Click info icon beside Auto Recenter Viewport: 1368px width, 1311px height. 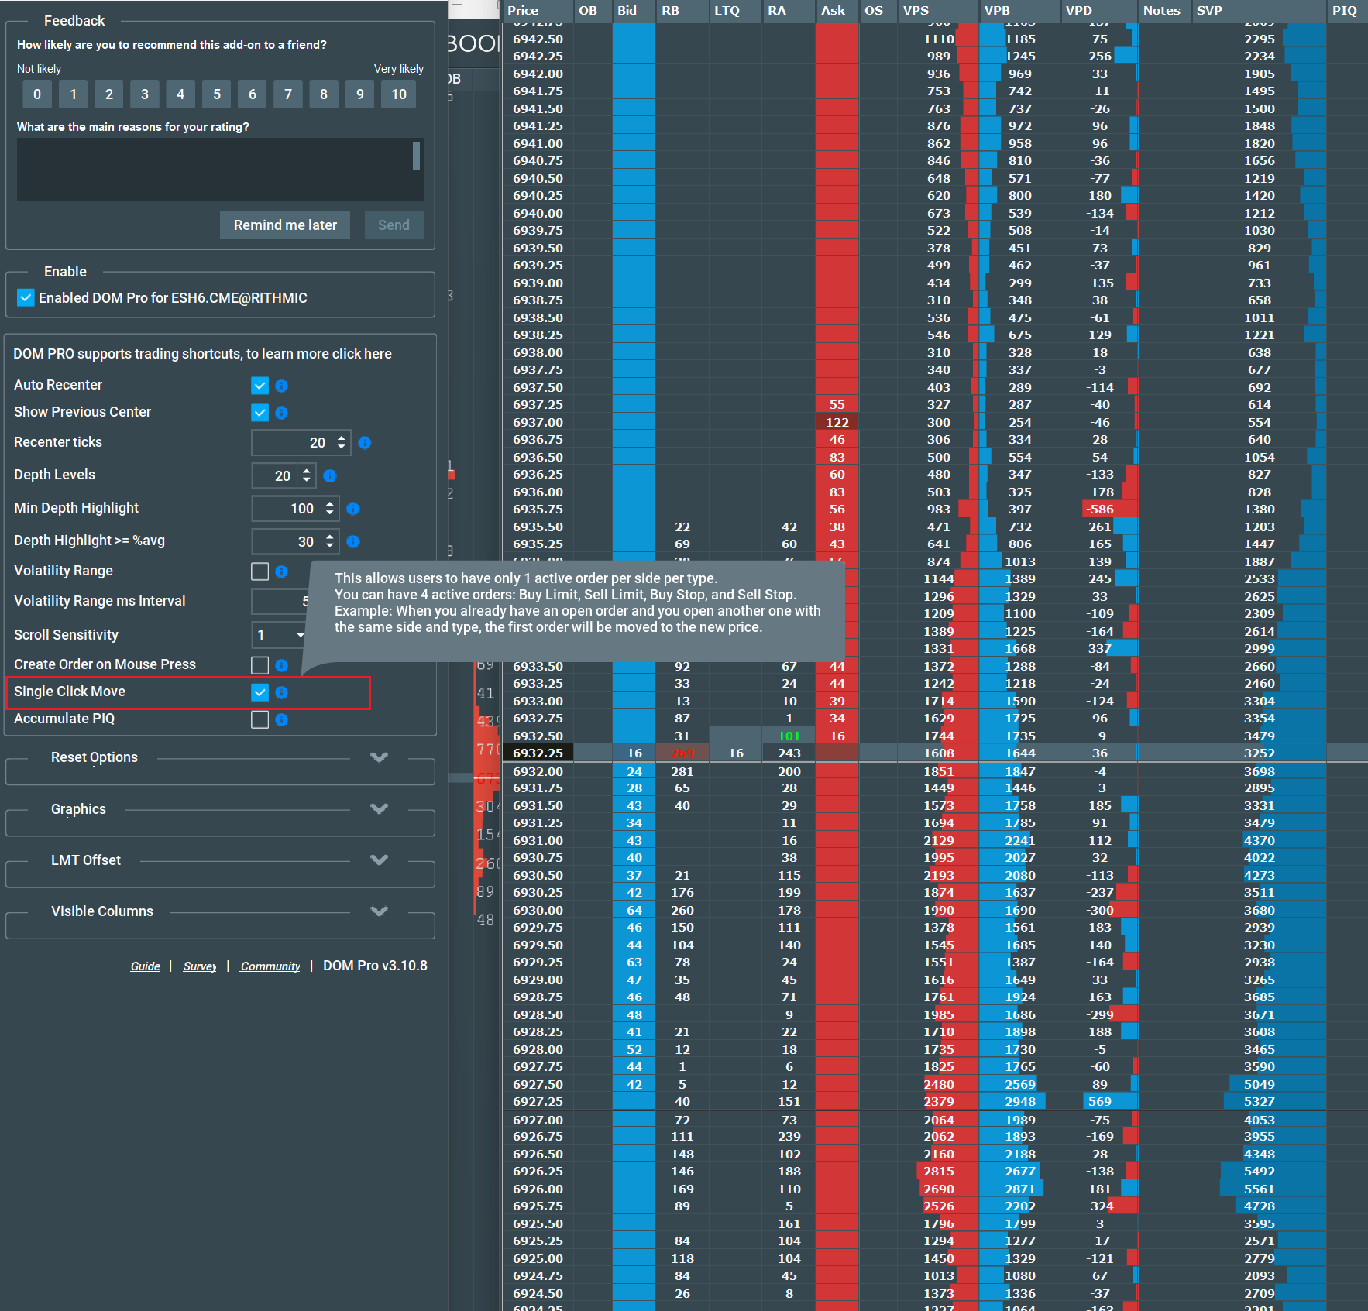282,386
